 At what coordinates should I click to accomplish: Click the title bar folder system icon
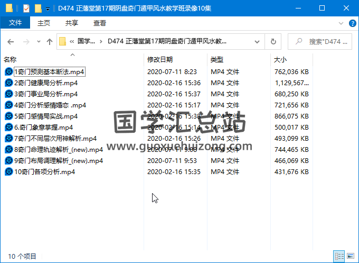coord(9,8)
